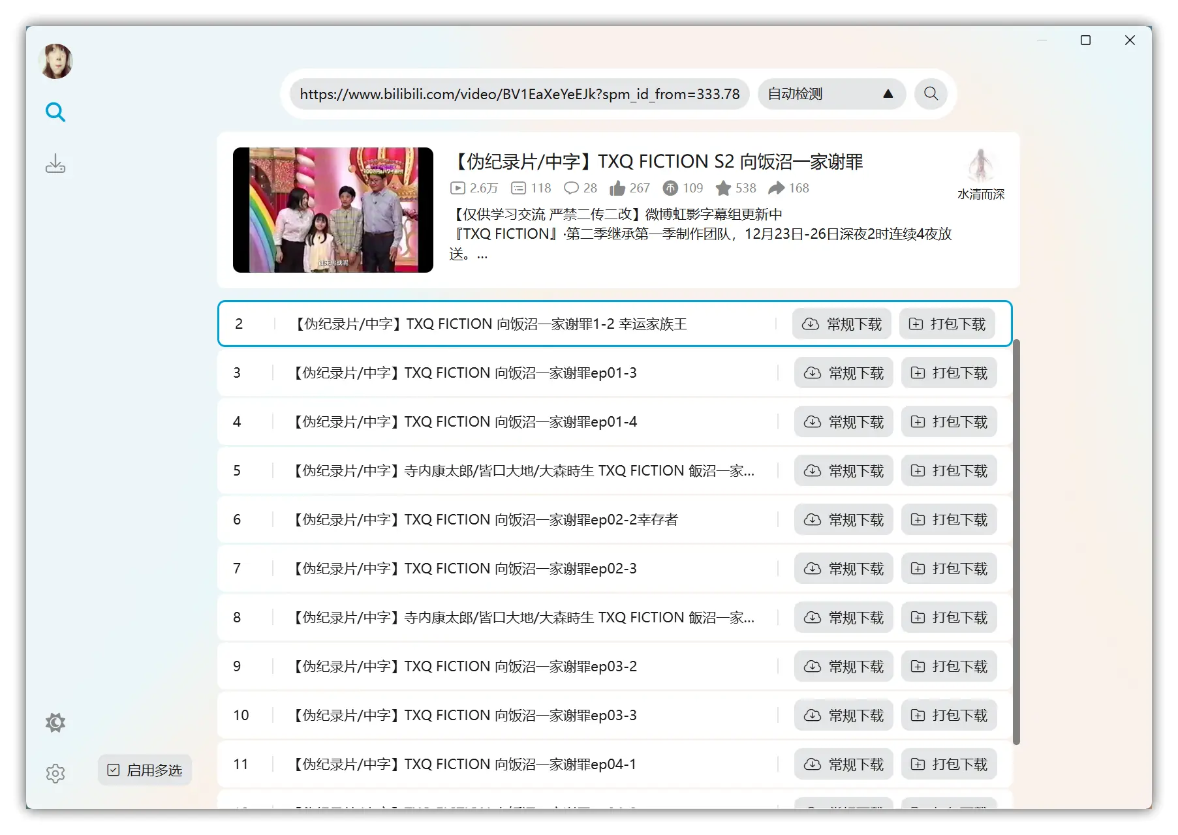Select the row titled 向饭沼一家谢罪ep01-4
The height and width of the screenshot is (835, 1178).
coord(615,421)
